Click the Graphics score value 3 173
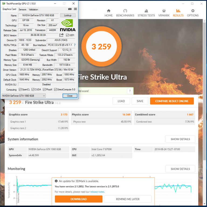Screen dimensions: 207x207 click(64, 115)
